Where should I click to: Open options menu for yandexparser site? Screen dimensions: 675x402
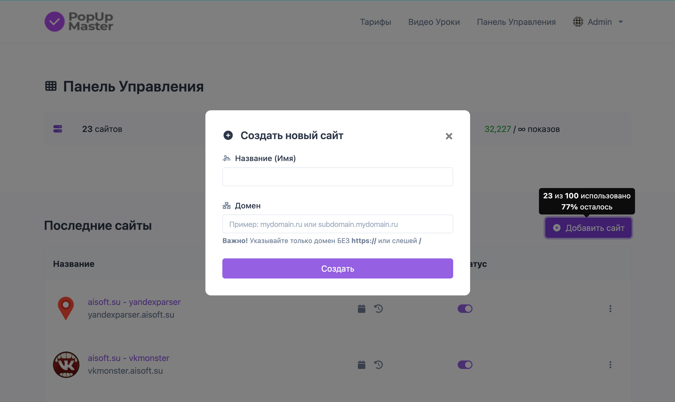click(610, 309)
